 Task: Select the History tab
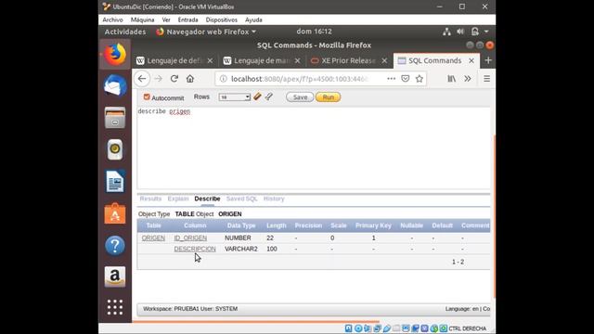pos(274,199)
